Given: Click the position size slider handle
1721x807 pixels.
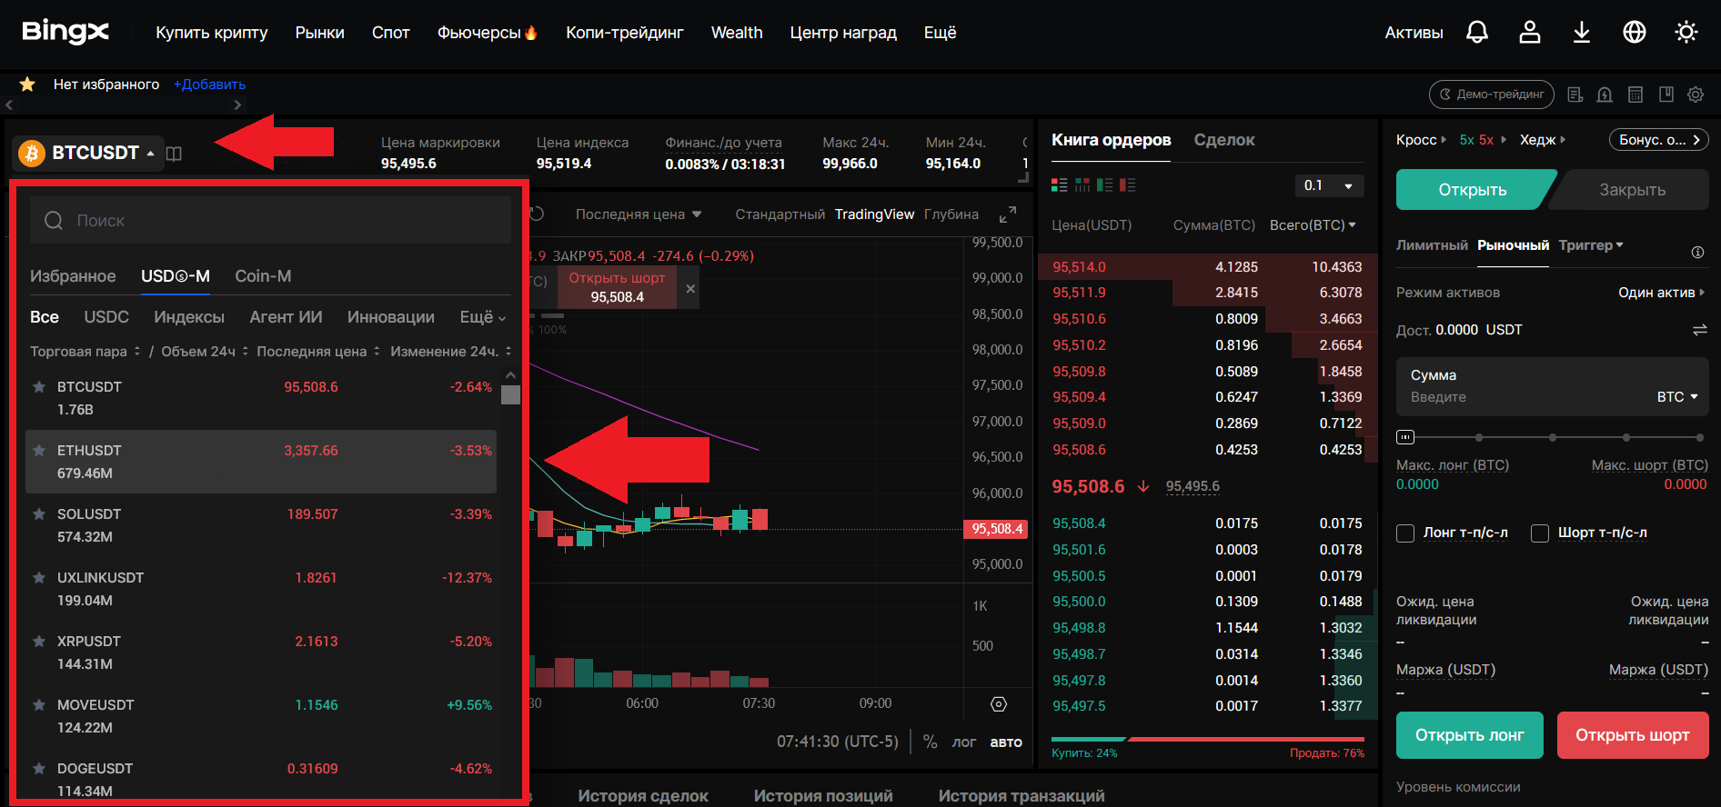Looking at the screenshot, I should tap(1405, 437).
